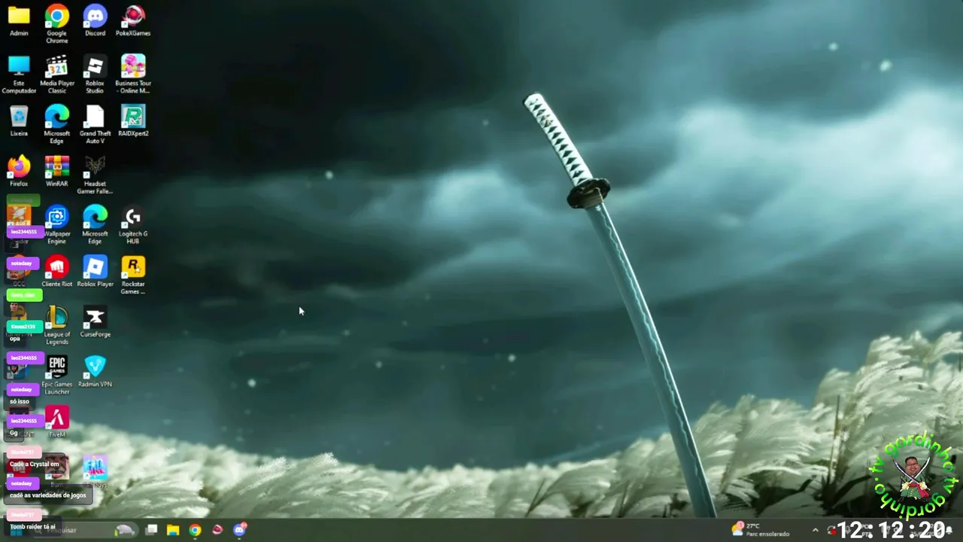Launch the WinRAR desktop shortcut
The height and width of the screenshot is (542, 963).
(x=57, y=172)
